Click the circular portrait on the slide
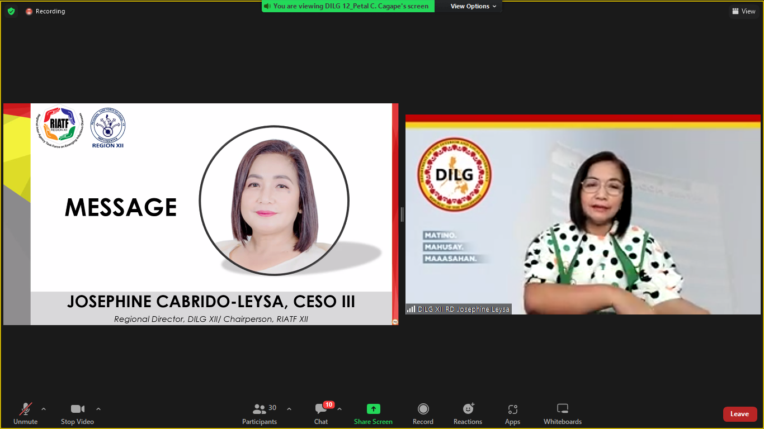Screen dimensions: 764x429 click(274, 200)
